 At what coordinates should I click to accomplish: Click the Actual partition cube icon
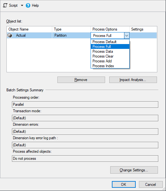(10, 35)
